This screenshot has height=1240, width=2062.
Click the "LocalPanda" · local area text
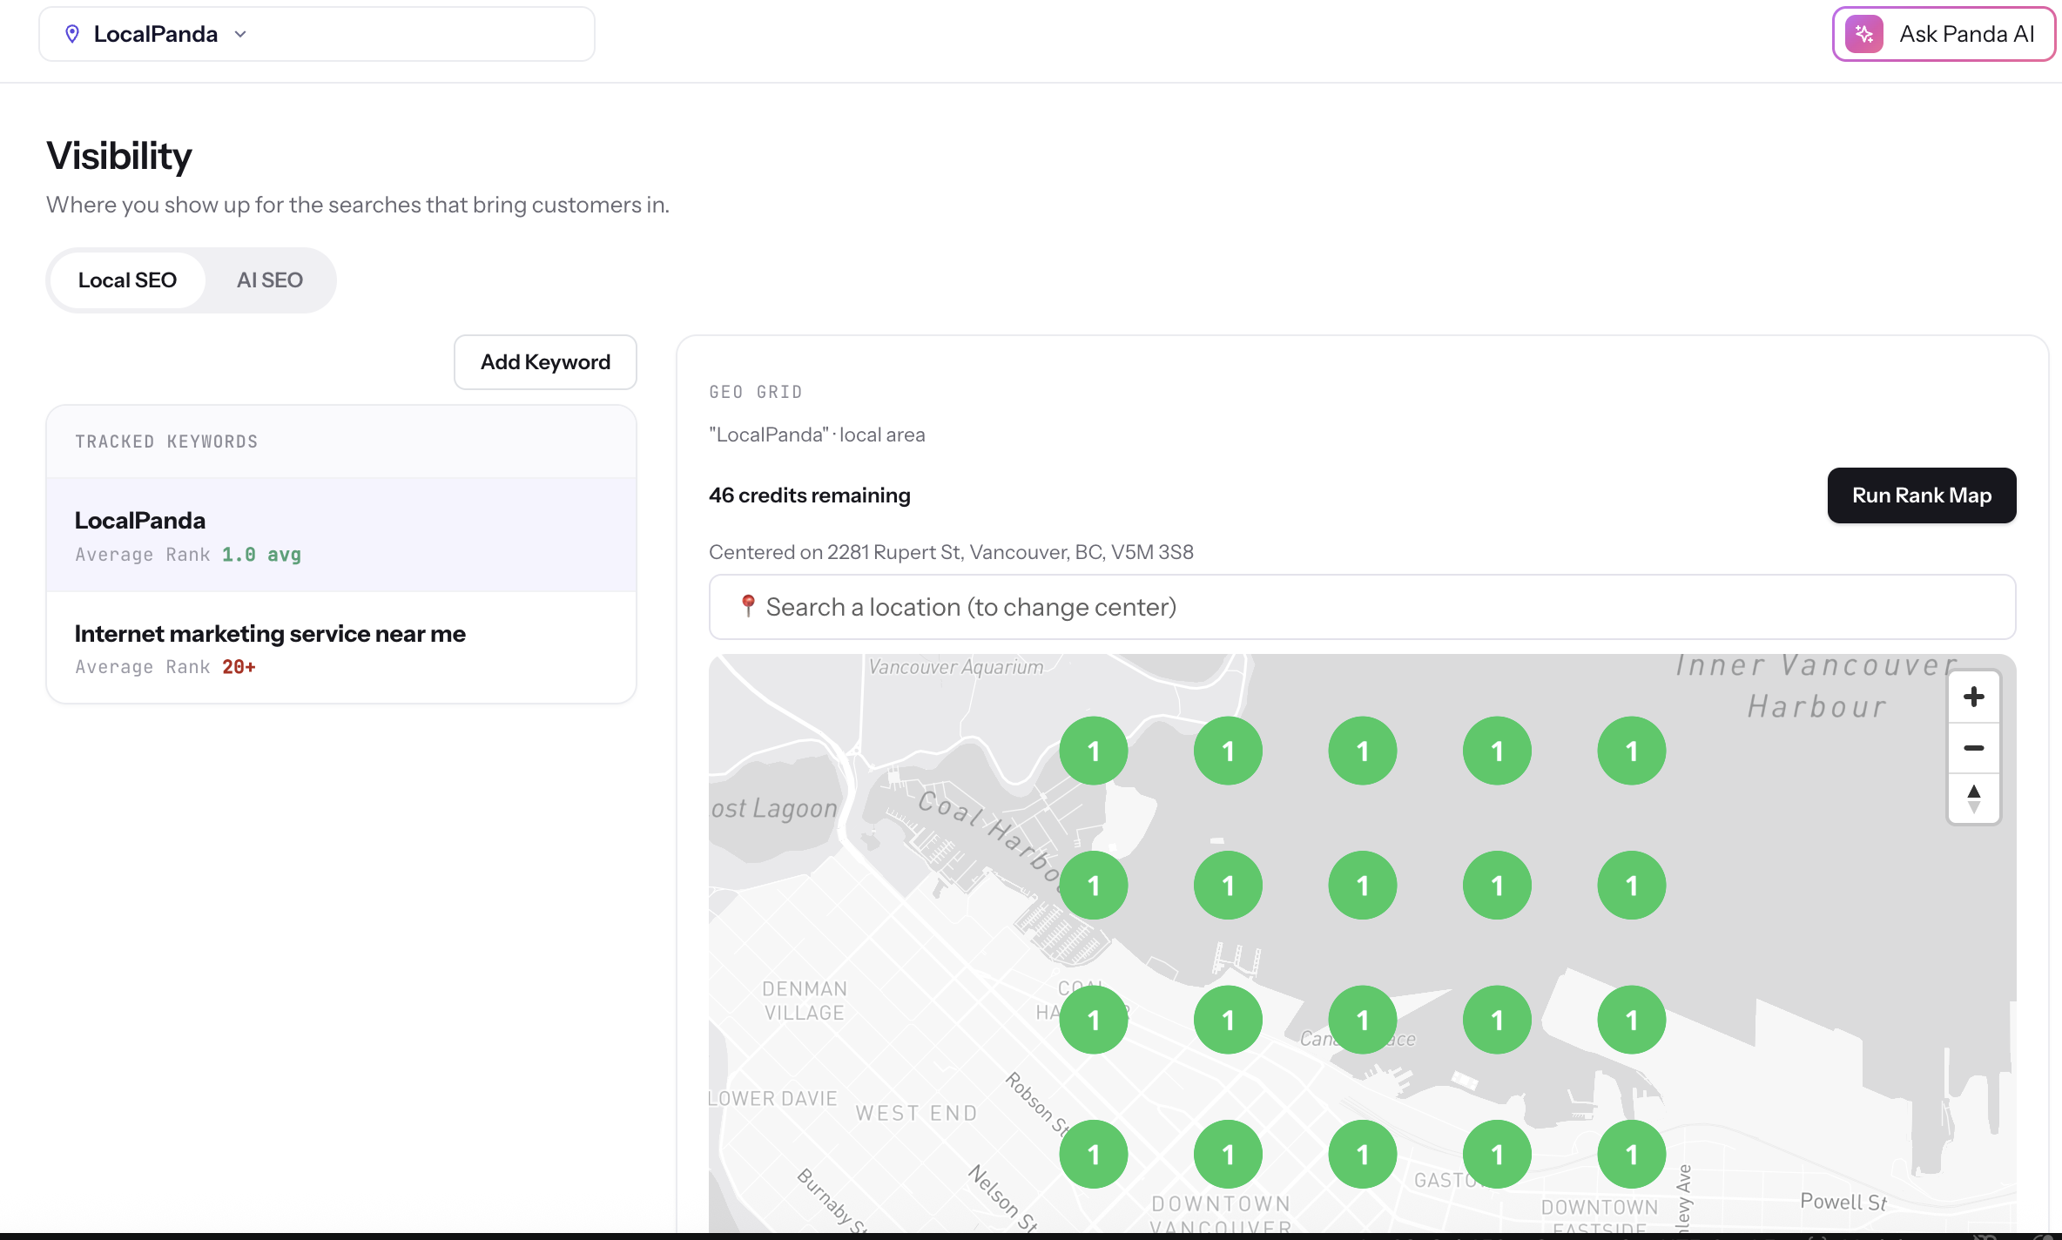point(817,435)
